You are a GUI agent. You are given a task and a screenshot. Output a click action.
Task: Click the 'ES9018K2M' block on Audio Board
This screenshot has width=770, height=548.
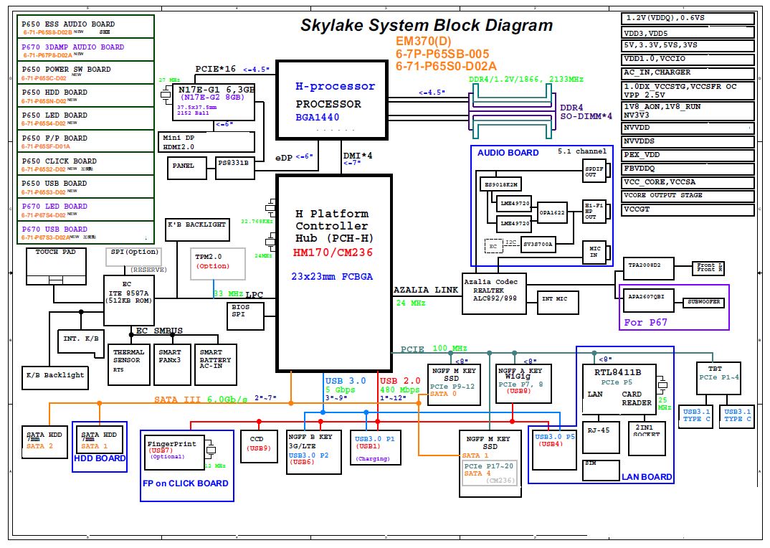coord(500,185)
